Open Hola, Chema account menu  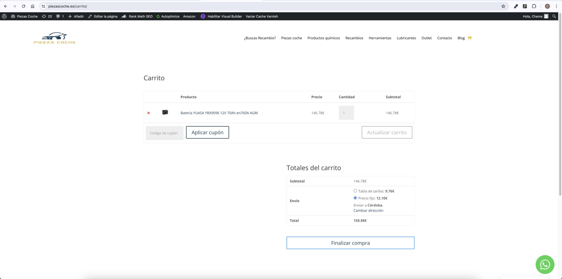click(535, 16)
